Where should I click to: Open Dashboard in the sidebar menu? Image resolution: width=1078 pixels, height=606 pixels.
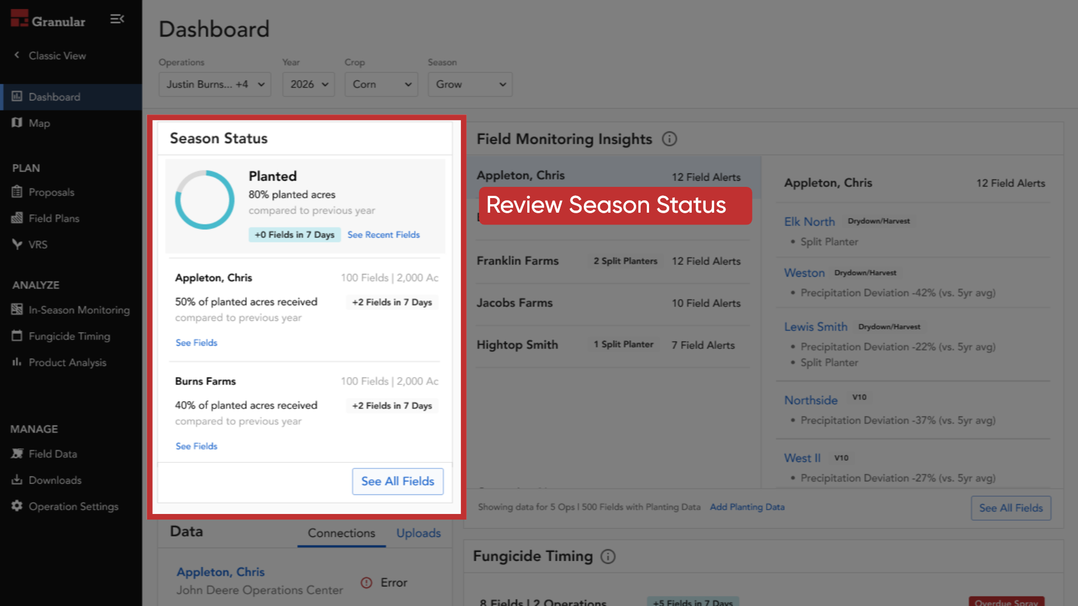pos(71,97)
